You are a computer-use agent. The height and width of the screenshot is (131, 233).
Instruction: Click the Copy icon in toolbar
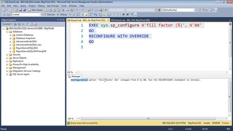(x=67, y=10)
